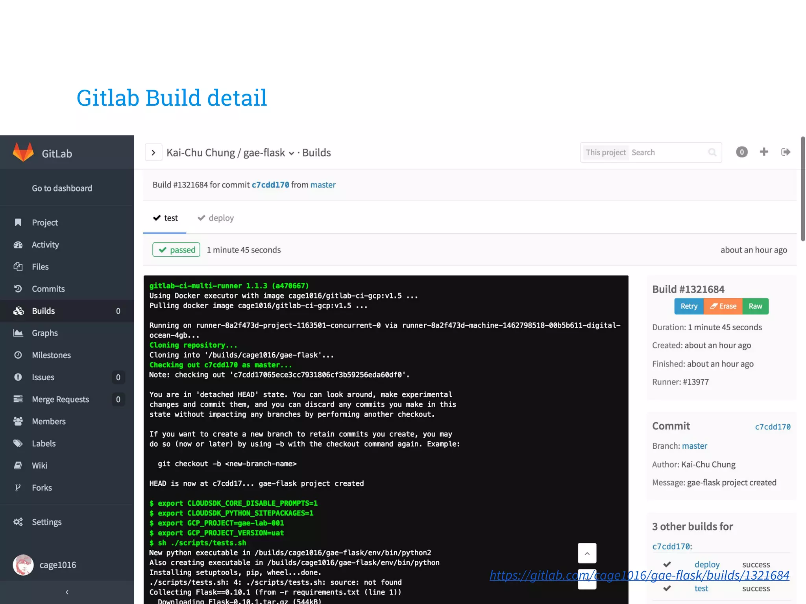The height and width of the screenshot is (604, 806).
Task: Open the master link beside Branch
Action: (x=694, y=446)
